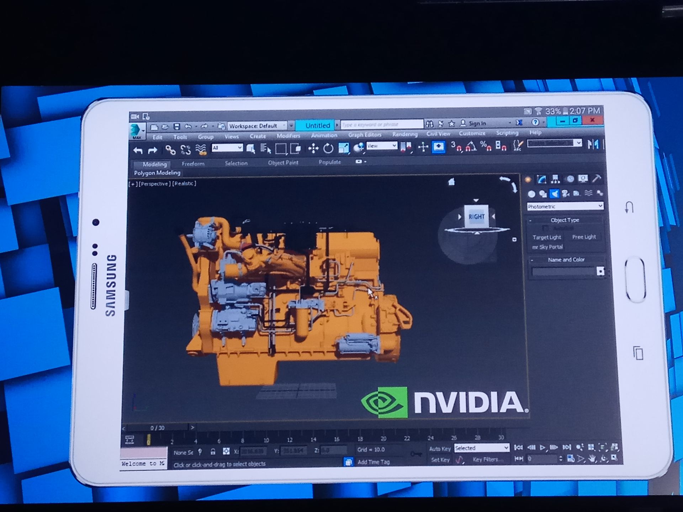Open the Rendering menu

[405, 134]
